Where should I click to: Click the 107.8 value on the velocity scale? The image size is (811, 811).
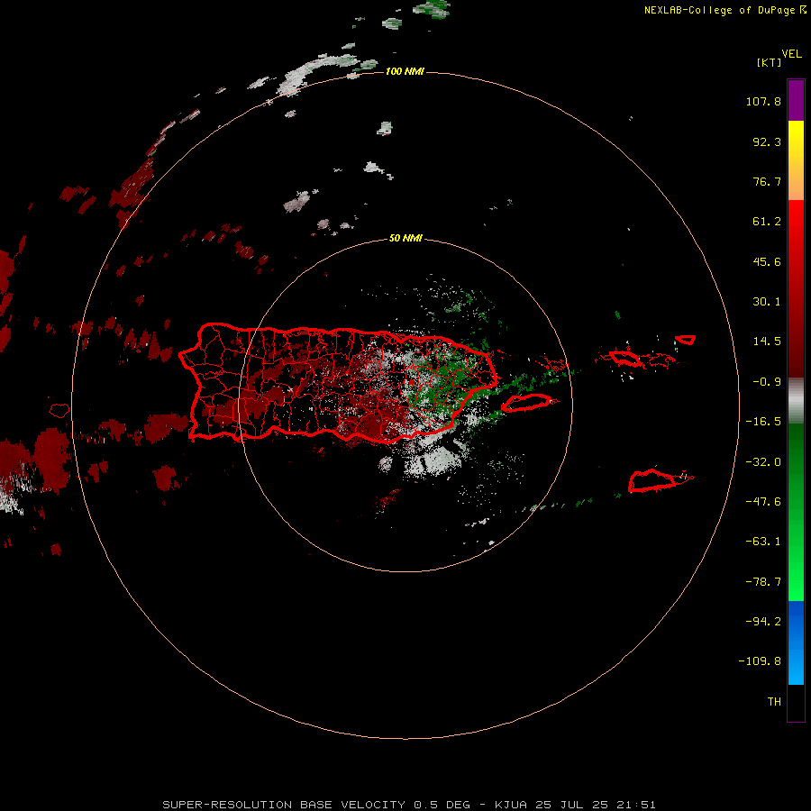763,101
